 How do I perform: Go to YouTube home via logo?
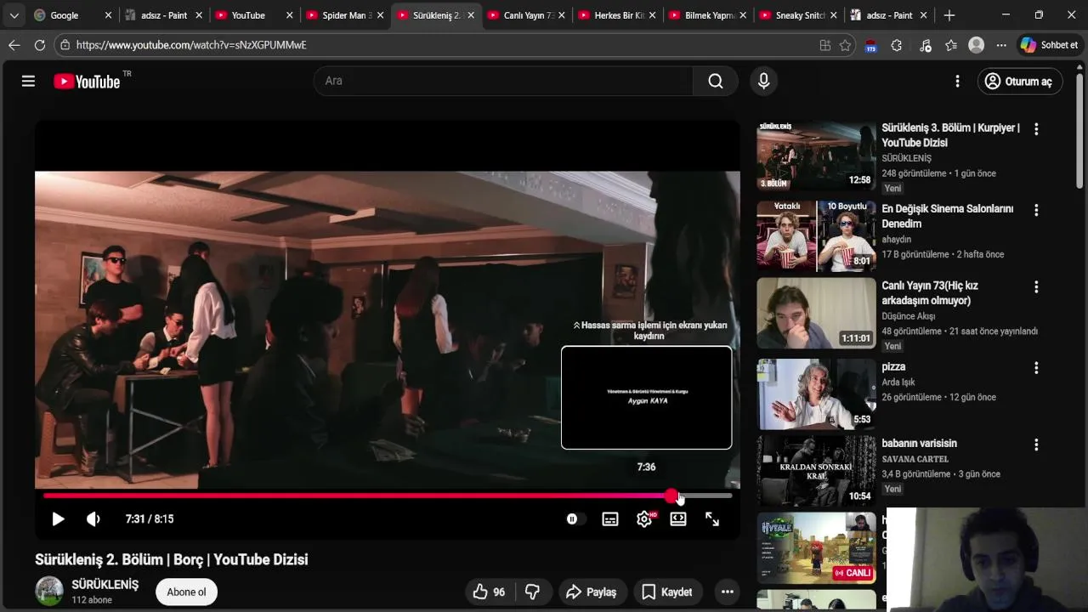[87, 81]
